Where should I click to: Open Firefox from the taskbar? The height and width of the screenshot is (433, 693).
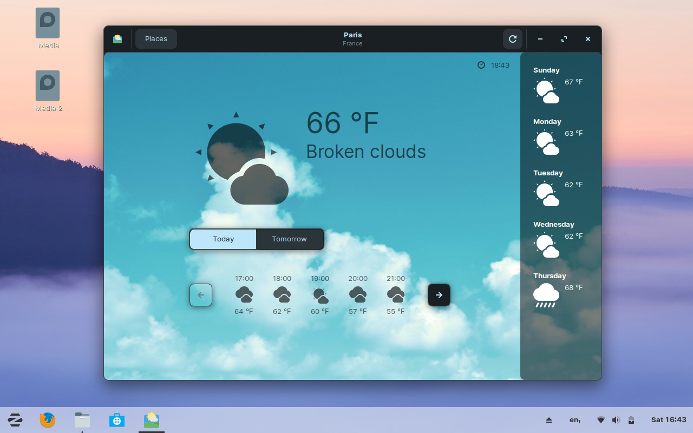coord(48,420)
